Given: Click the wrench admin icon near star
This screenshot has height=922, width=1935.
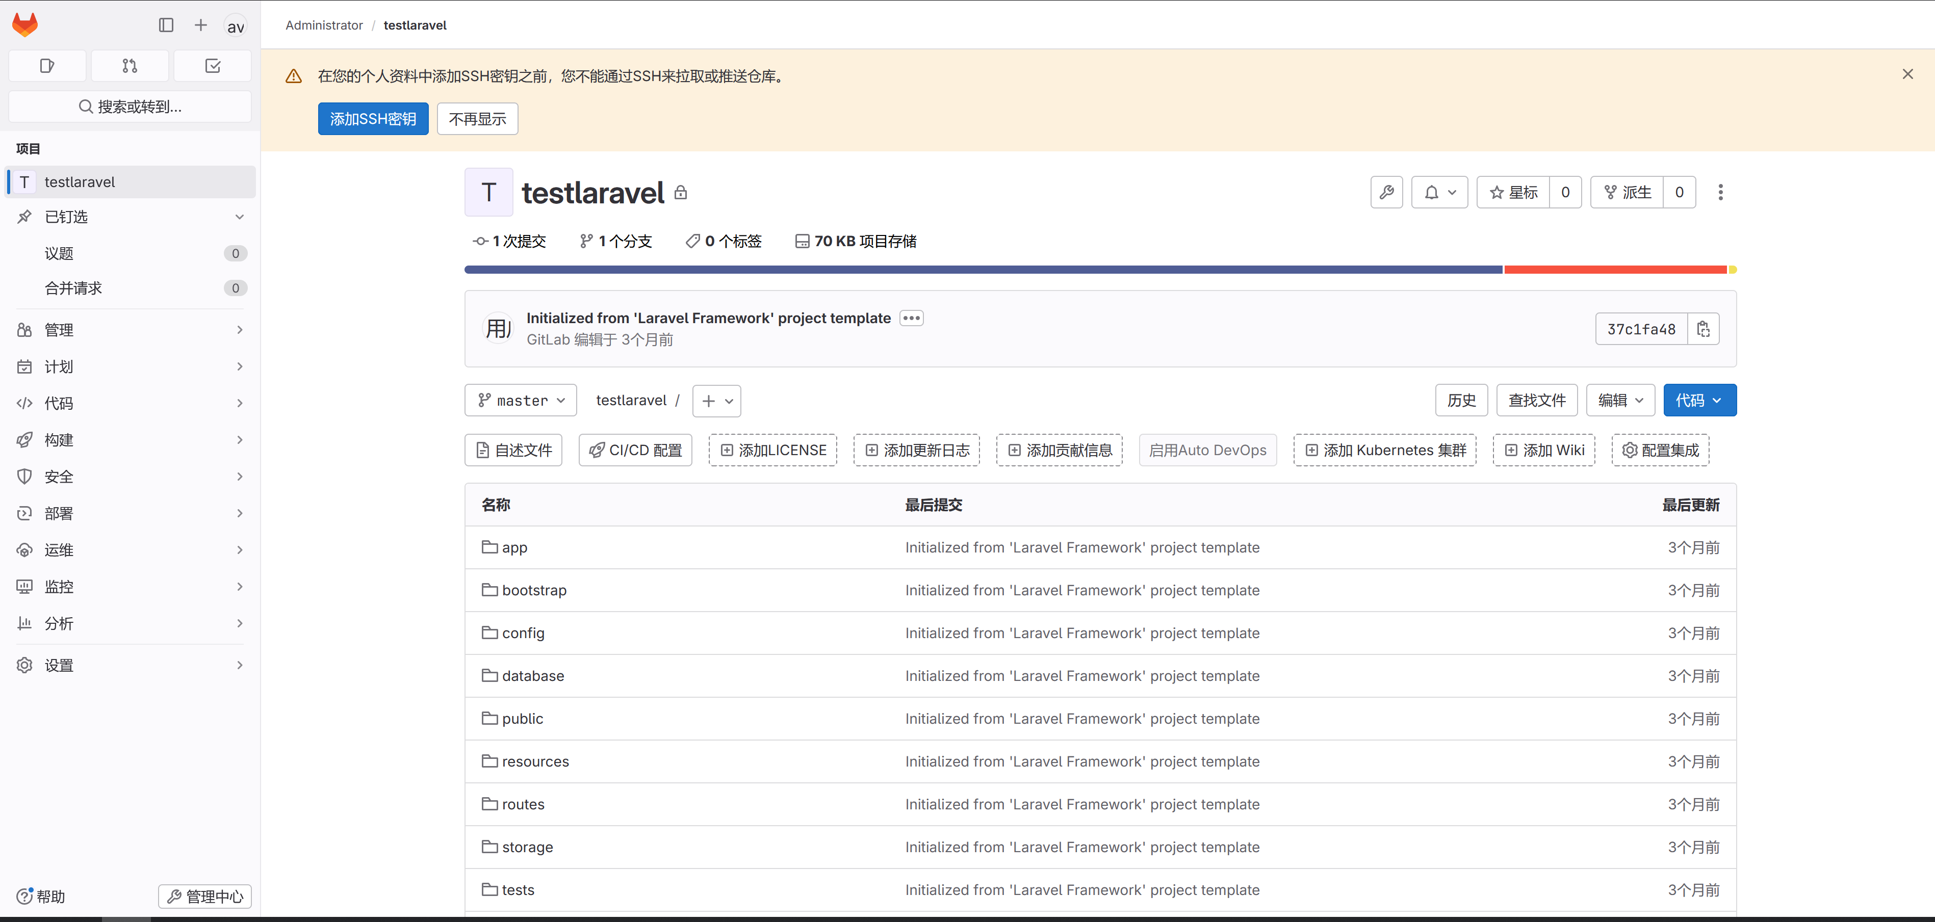Looking at the screenshot, I should (x=1386, y=192).
